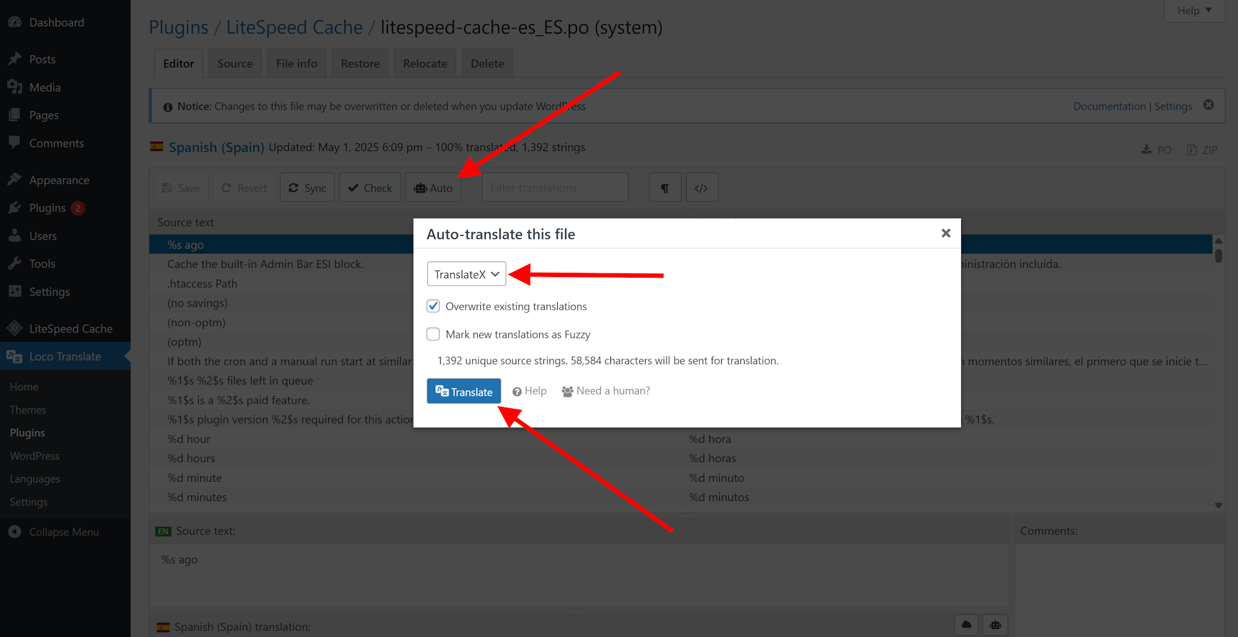Screen dimensions: 1238x637
Task: Open Loco Translate WordPress submenu
Action: click(35, 456)
